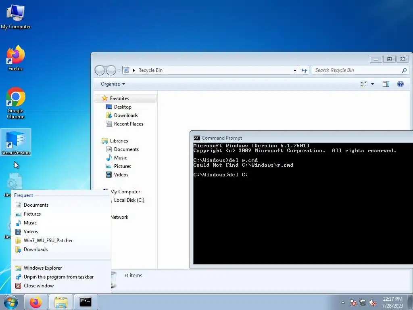Screen dimensions: 413x310
Task: Select the SmartVersion desktop shortcut
Action: pos(16,142)
